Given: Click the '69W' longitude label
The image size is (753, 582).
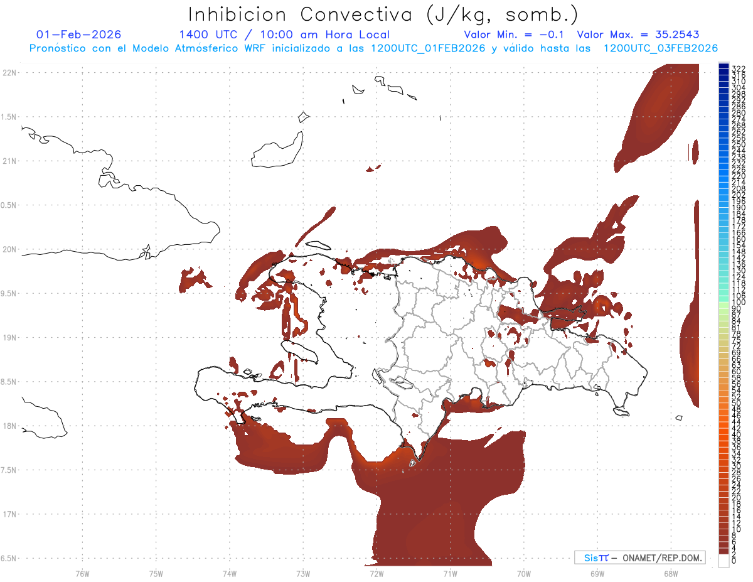Looking at the screenshot, I should (x=597, y=573).
